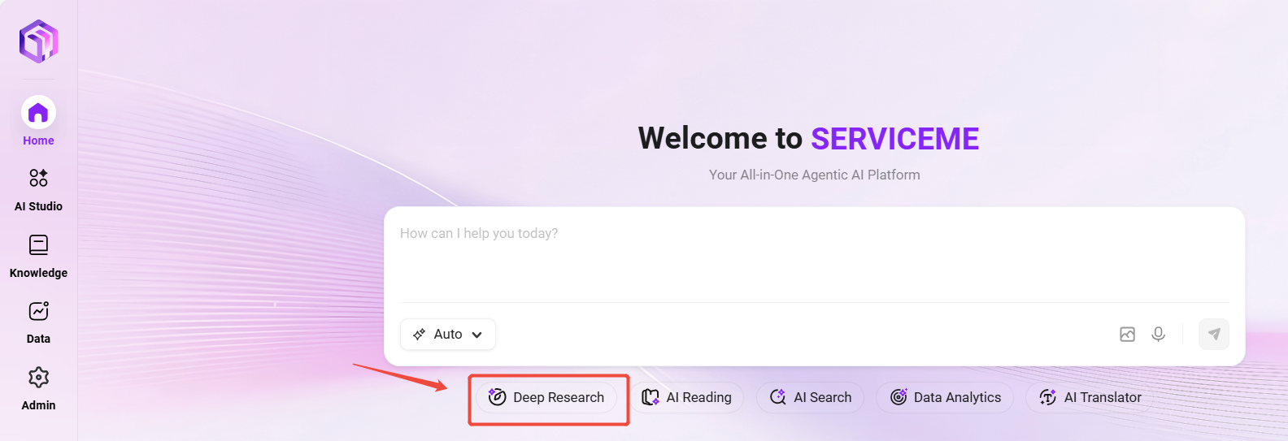Click the chevron next to Auto
Image resolution: width=1288 pixels, height=441 pixels.
(x=477, y=335)
